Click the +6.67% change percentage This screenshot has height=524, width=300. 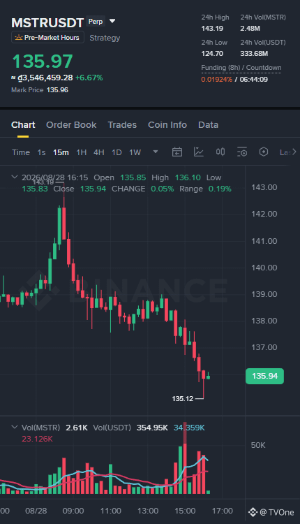[x=89, y=78]
